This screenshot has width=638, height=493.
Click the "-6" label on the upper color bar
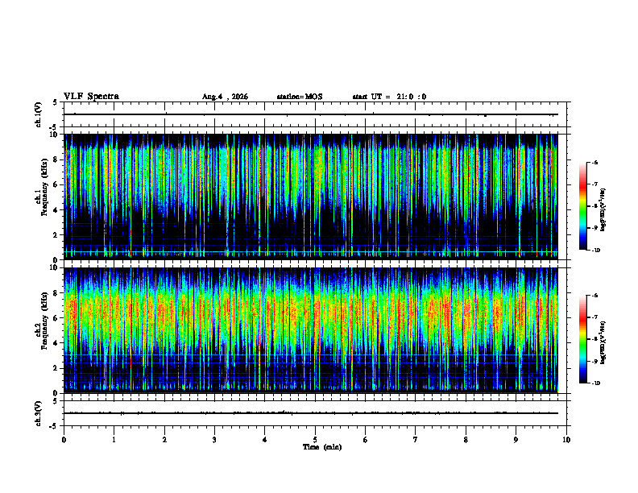coord(594,163)
